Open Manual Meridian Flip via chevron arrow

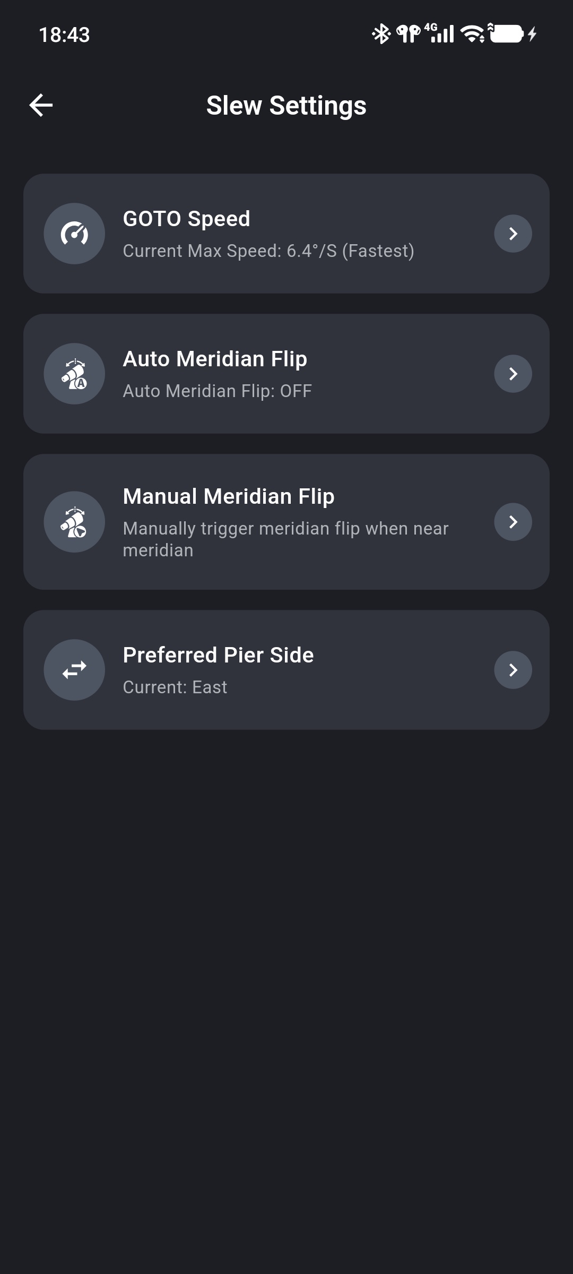(x=513, y=522)
